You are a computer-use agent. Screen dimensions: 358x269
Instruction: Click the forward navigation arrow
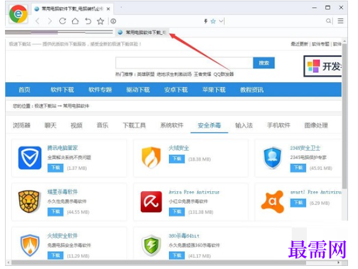(50, 21)
